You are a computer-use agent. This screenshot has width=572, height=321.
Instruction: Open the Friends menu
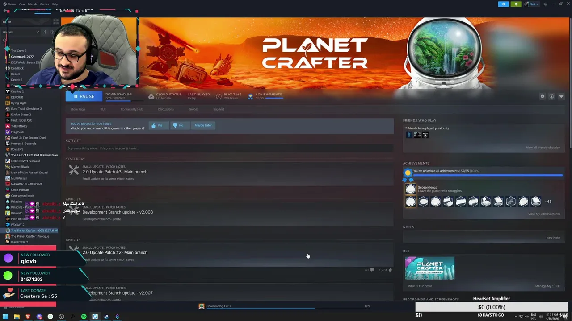point(33,4)
